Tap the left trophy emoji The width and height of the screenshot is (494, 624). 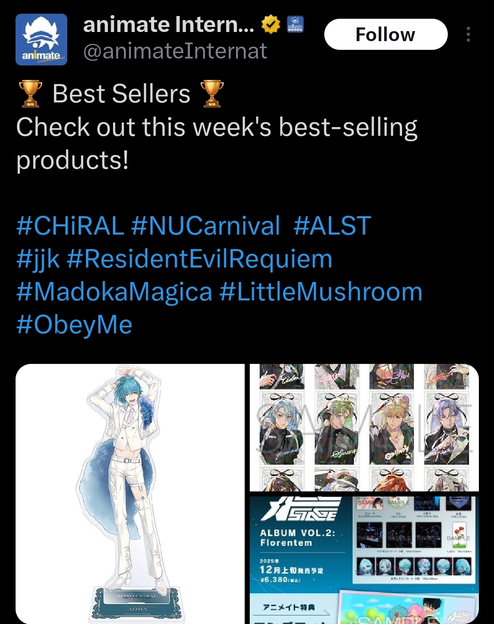[31, 94]
